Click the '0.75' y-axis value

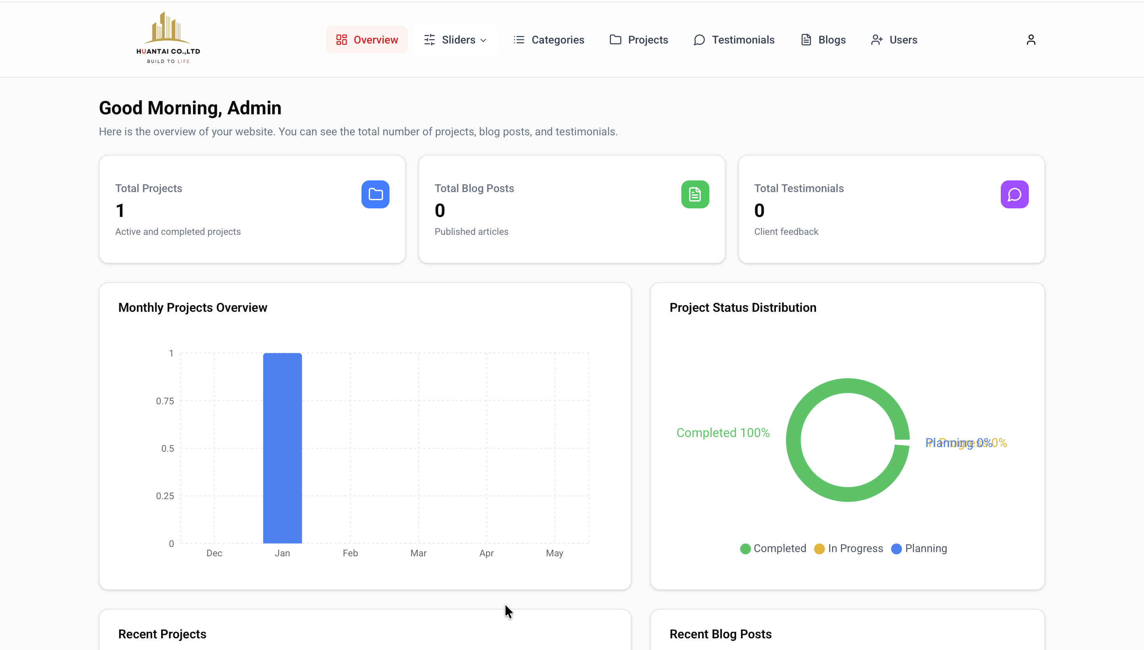coord(165,401)
